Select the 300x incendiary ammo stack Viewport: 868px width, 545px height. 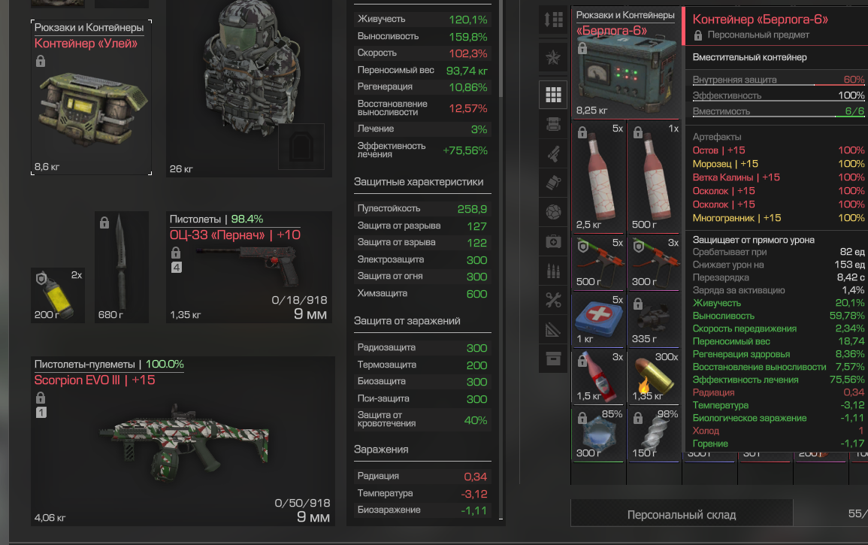654,377
